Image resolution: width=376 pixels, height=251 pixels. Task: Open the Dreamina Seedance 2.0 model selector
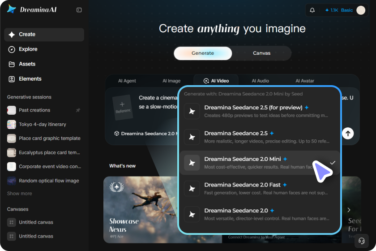pos(146,134)
